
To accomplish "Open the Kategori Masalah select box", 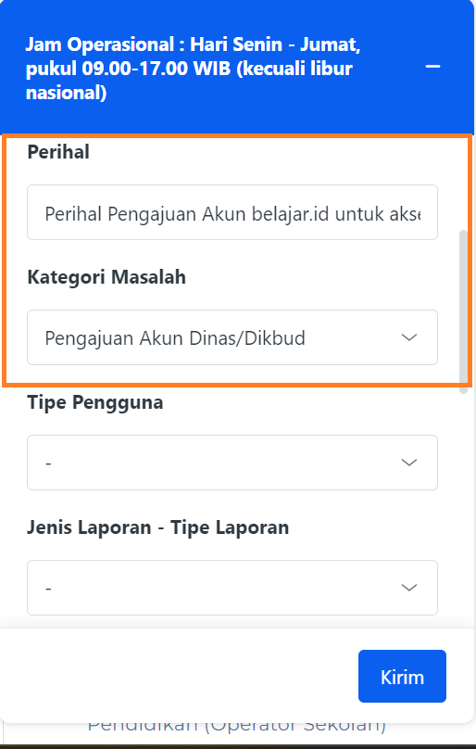I will point(232,337).
